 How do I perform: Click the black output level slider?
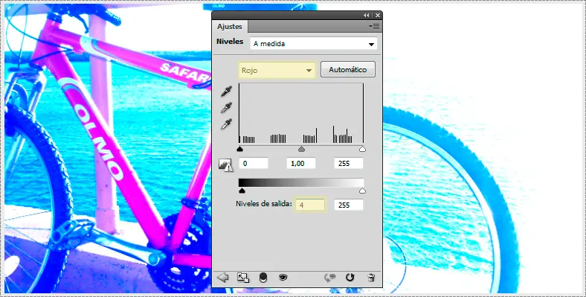(x=242, y=191)
